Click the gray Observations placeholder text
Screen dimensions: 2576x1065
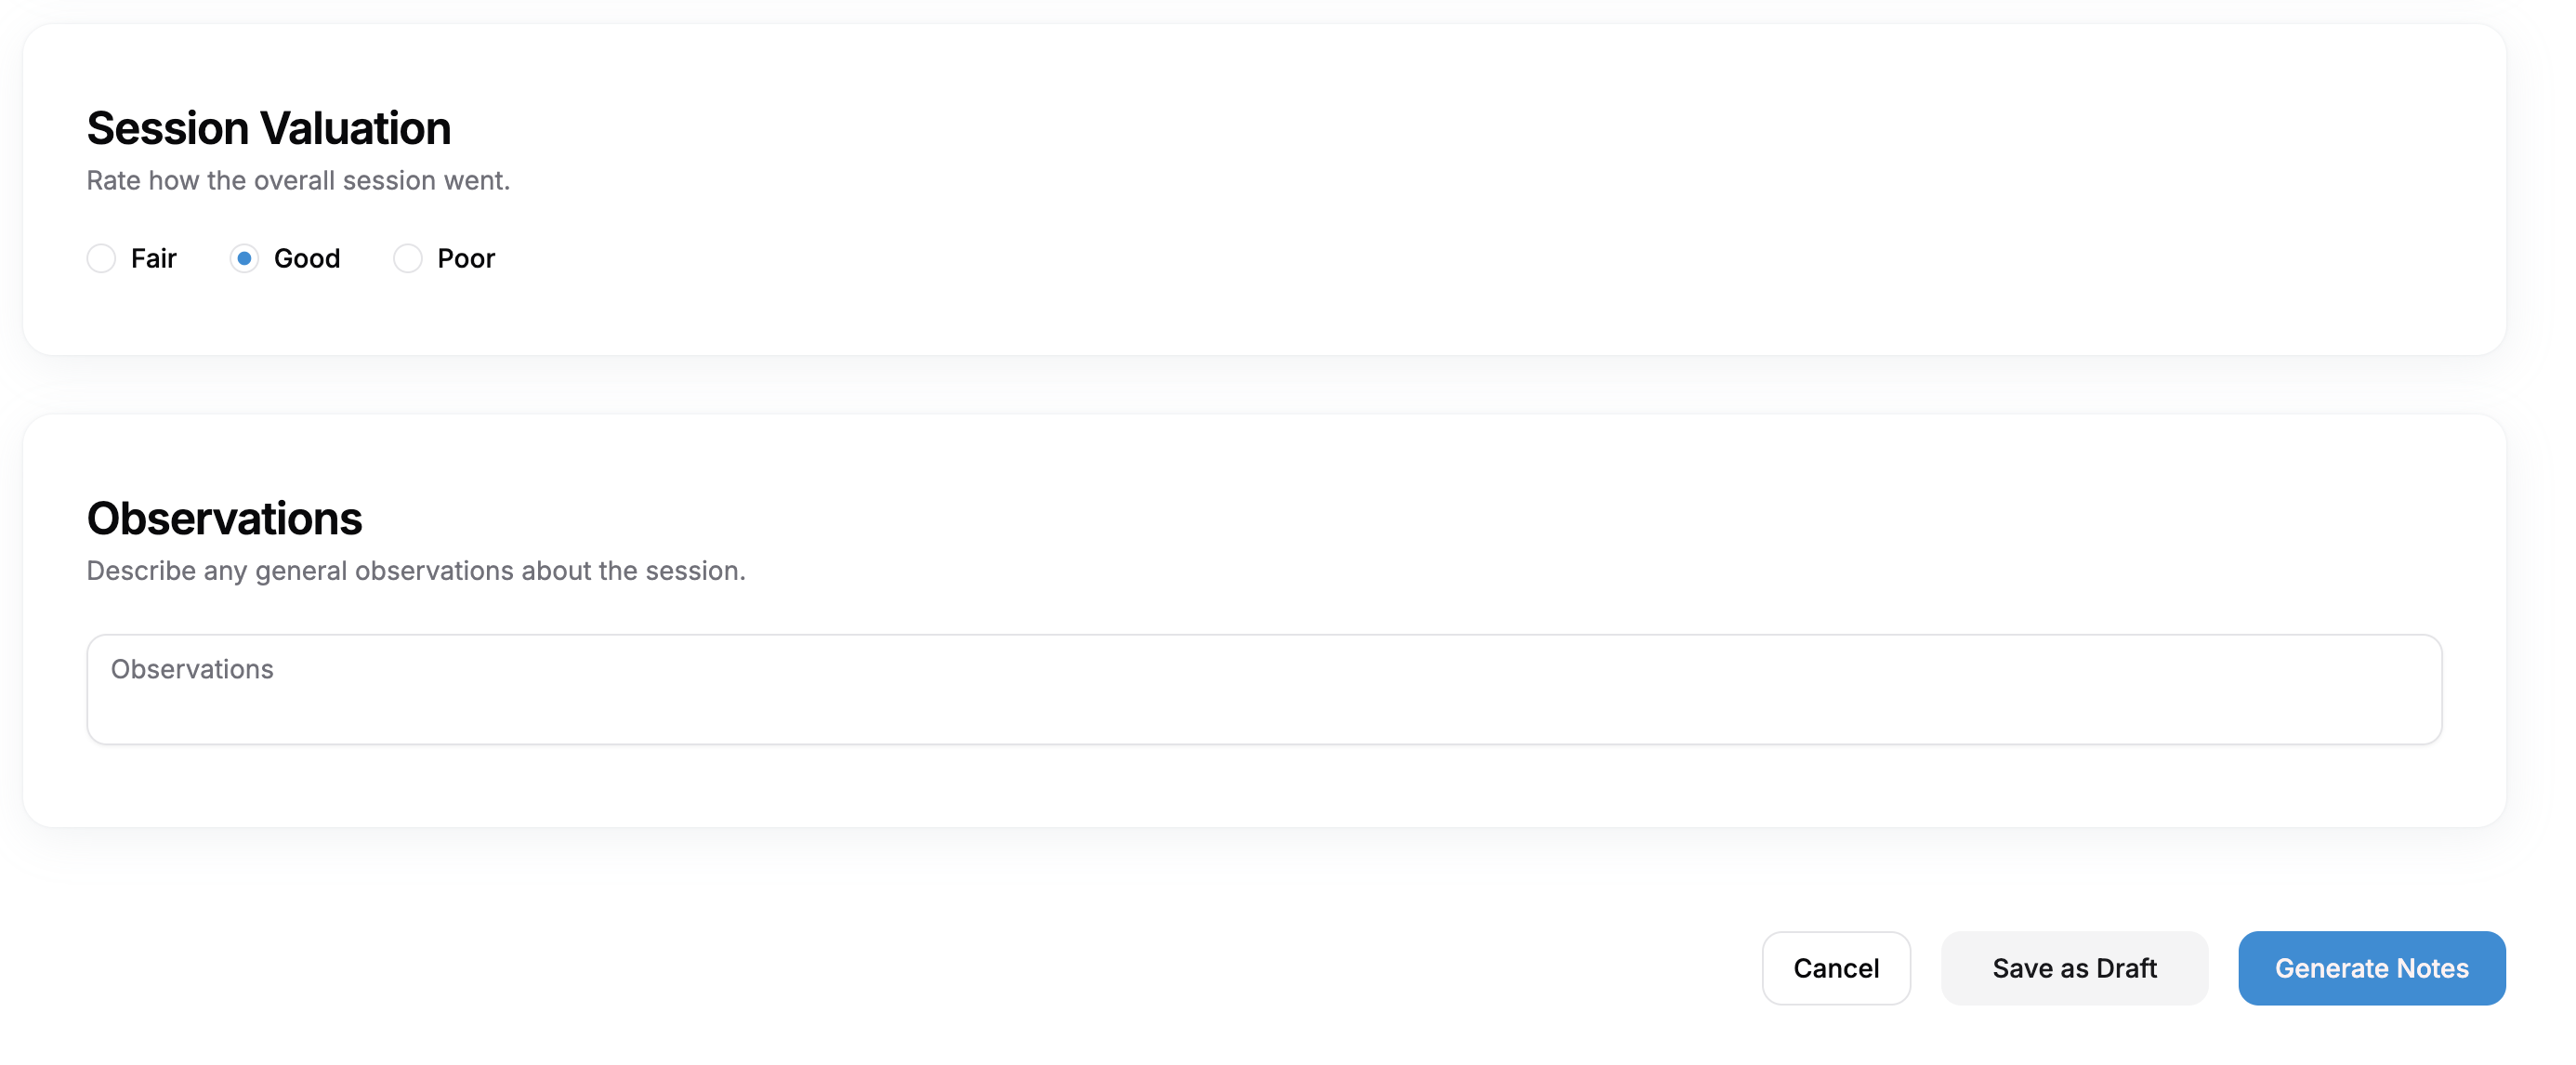pyautogui.click(x=192, y=669)
